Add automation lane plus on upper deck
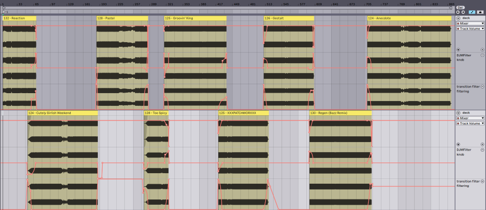 coord(482,49)
